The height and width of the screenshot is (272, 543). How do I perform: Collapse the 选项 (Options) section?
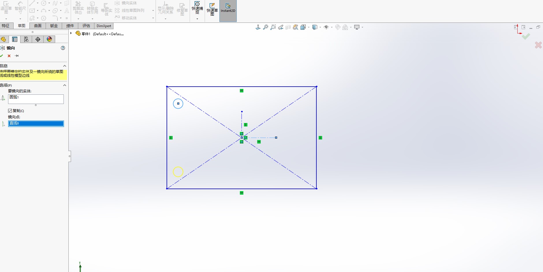65,85
